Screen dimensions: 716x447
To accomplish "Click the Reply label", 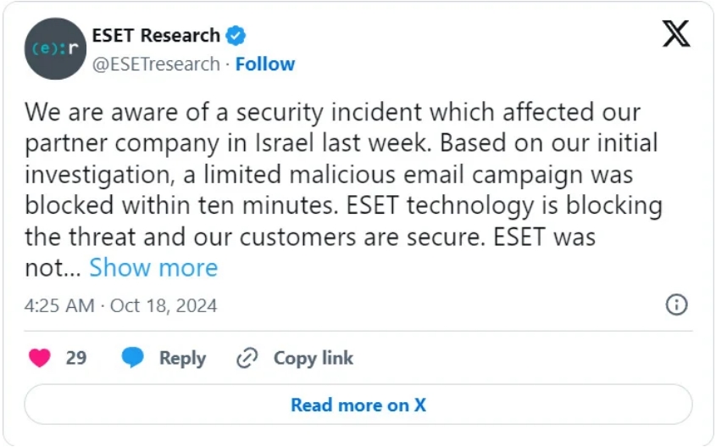I will point(182,358).
